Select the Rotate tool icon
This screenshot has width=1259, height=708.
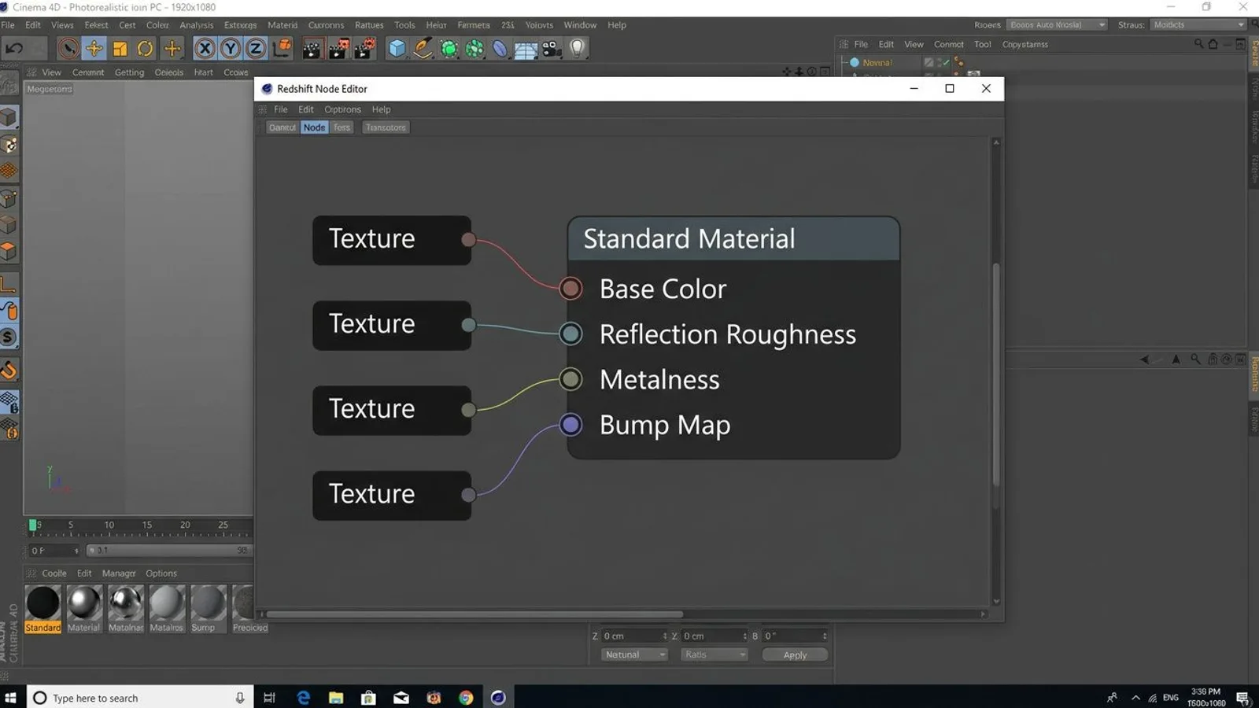146,49
